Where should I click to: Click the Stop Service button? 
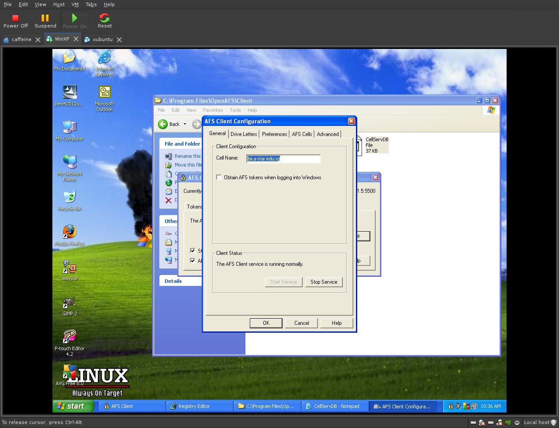coord(324,282)
